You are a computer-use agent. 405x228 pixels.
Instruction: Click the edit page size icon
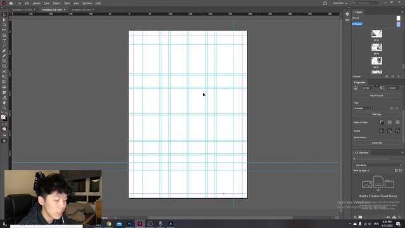pos(387,77)
